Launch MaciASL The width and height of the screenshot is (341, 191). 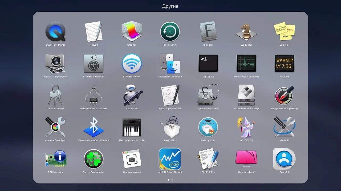coord(284,127)
